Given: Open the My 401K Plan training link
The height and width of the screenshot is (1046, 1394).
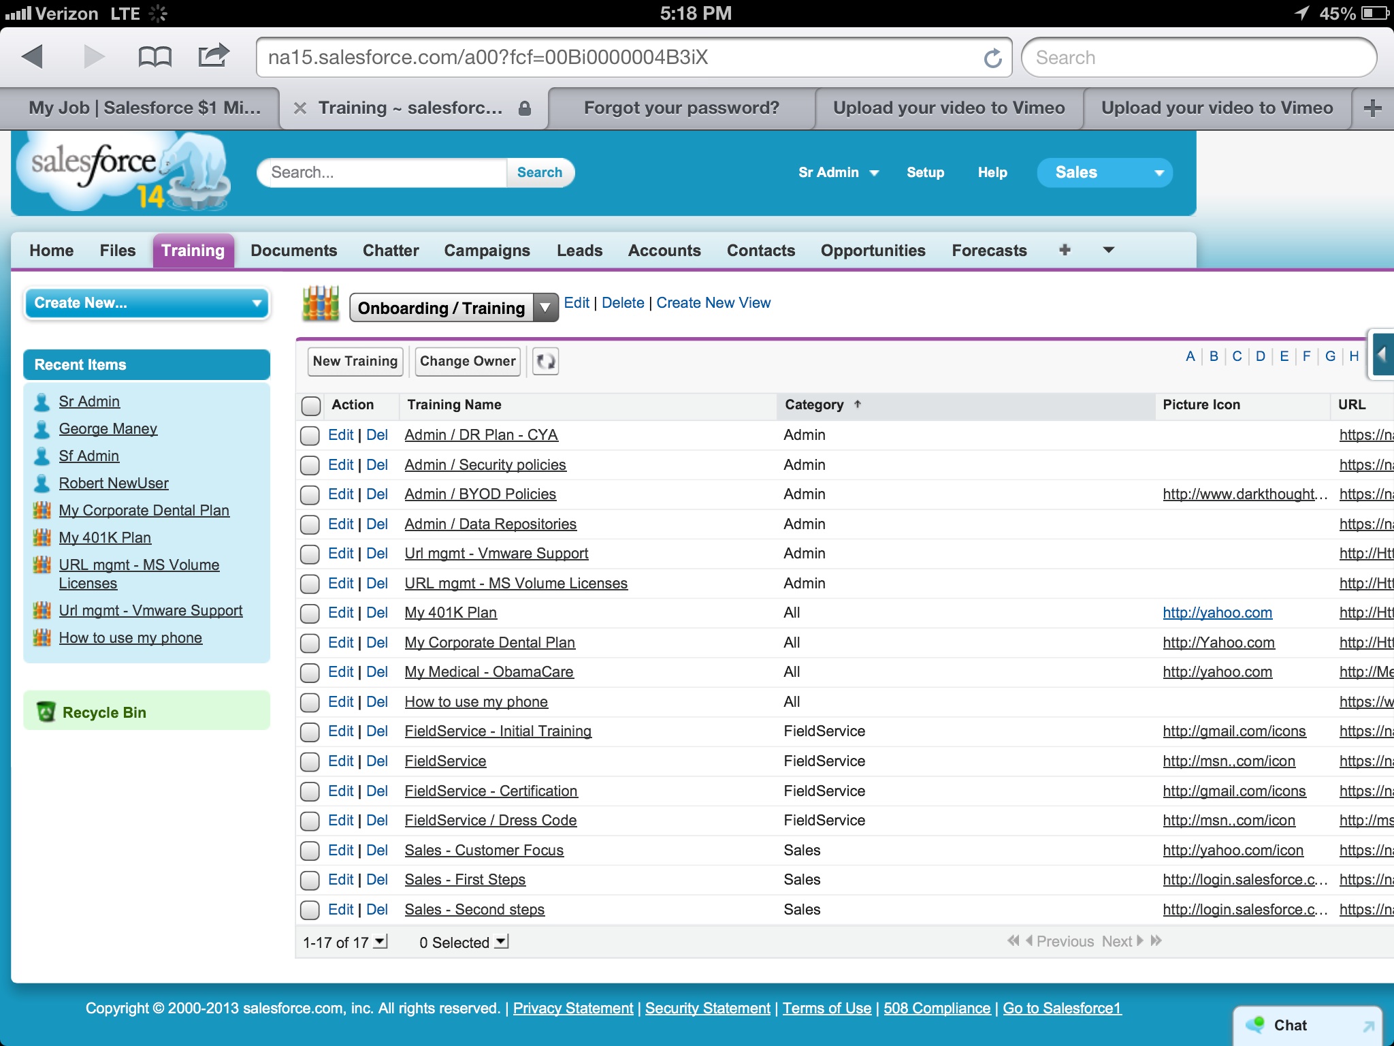Looking at the screenshot, I should (x=451, y=613).
